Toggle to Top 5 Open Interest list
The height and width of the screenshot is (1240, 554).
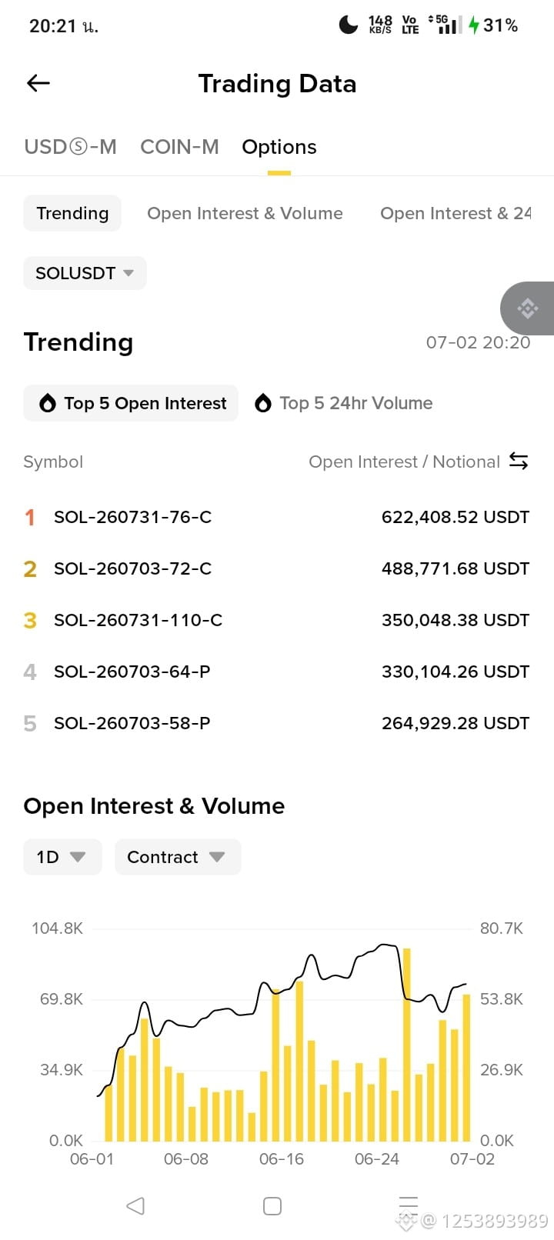coord(131,403)
